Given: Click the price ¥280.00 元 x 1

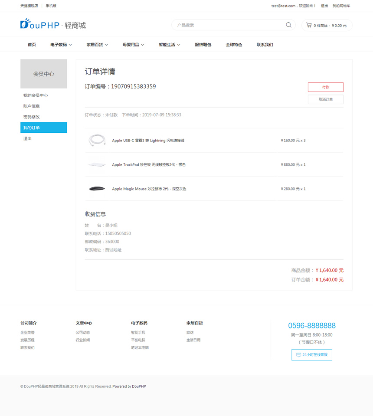Looking at the screenshot, I should pos(293,189).
